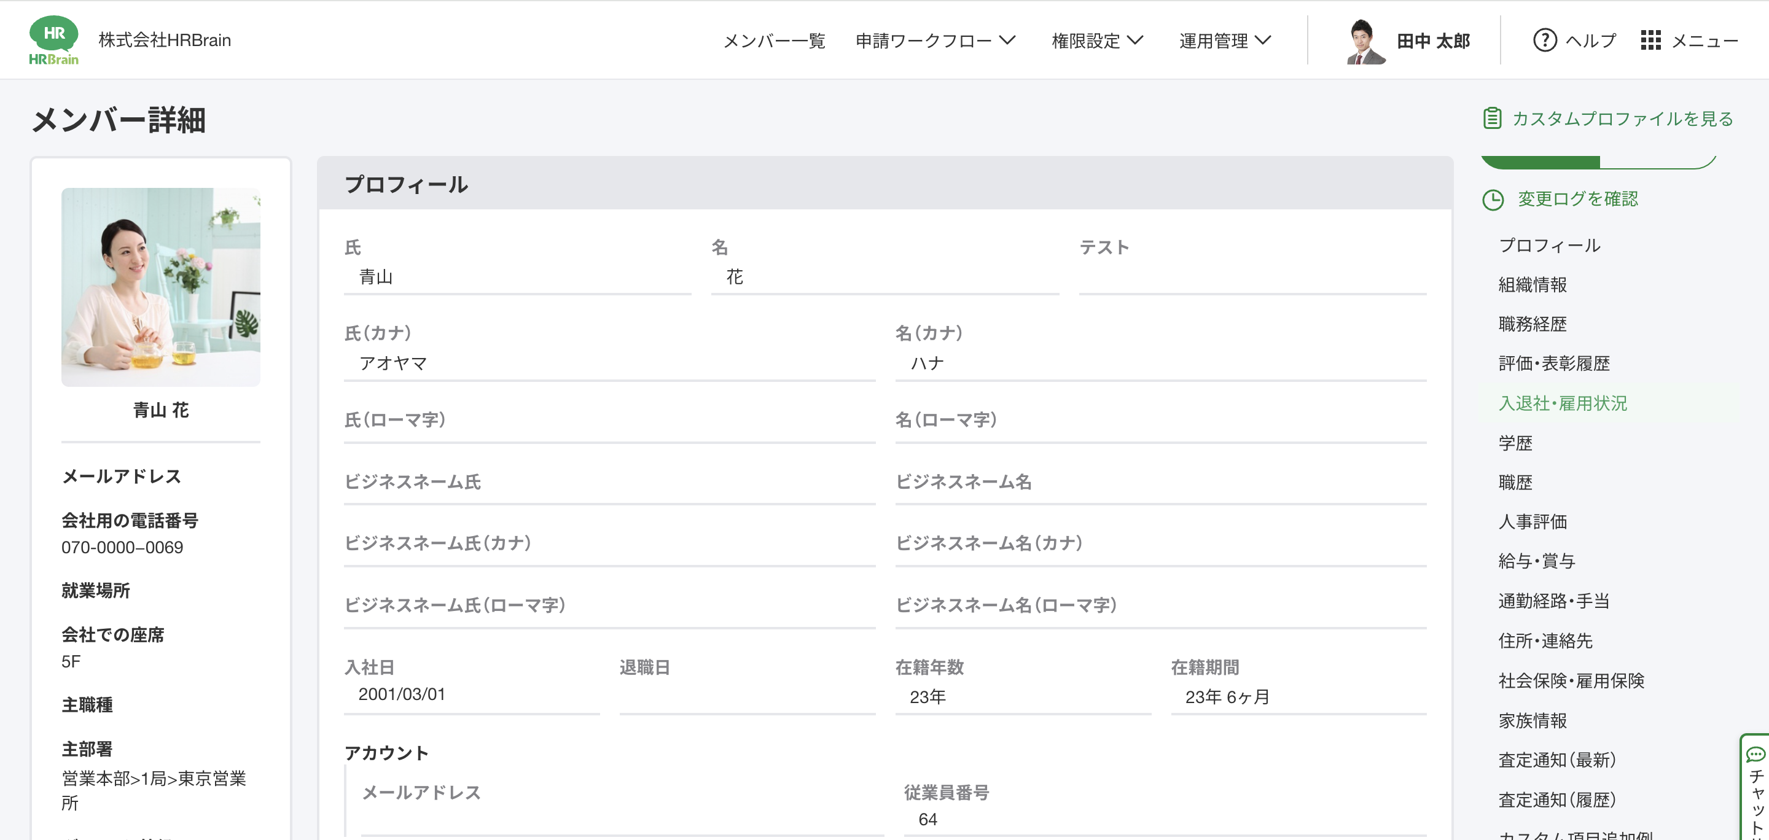
Task: Jump to 住所・連絡先 section
Action: click(1545, 640)
